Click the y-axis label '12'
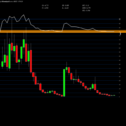The height and width of the screenshot is (126, 126). pyautogui.click(x=120, y=89)
